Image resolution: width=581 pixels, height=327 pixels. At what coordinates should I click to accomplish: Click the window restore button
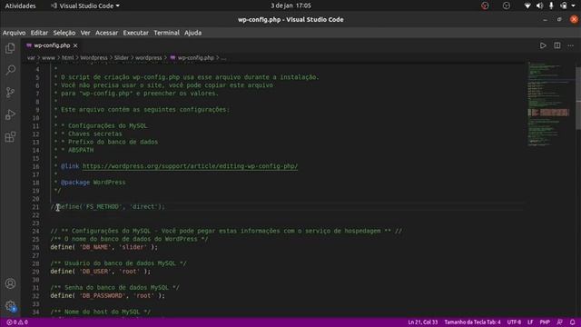[x=559, y=20]
